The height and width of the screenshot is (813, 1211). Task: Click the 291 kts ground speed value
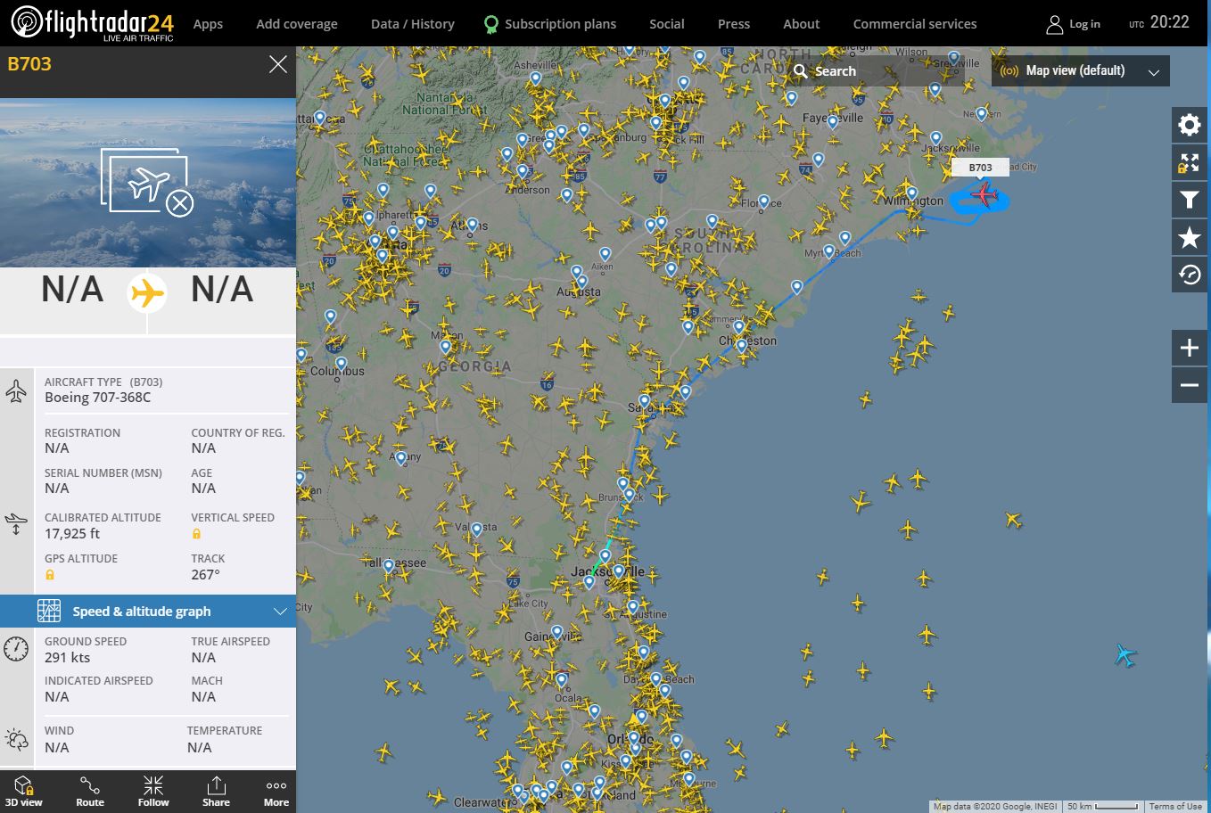click(x=68, y=657)
